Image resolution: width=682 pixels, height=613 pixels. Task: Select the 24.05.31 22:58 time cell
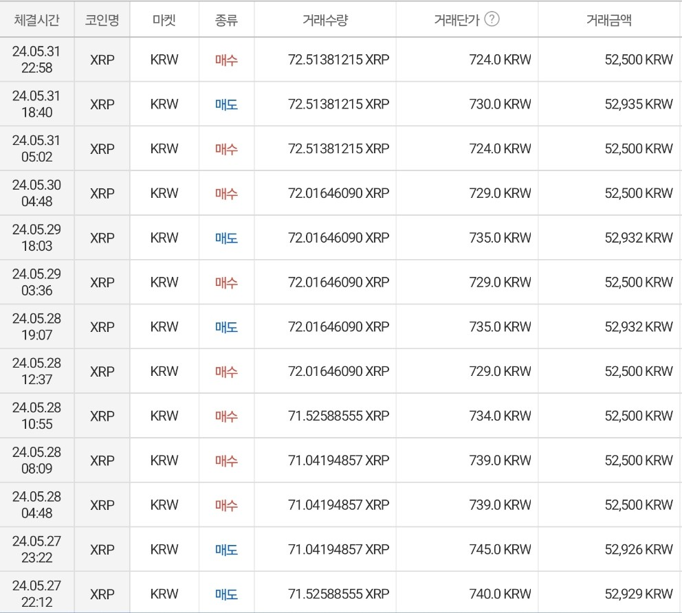pos(37,60)
